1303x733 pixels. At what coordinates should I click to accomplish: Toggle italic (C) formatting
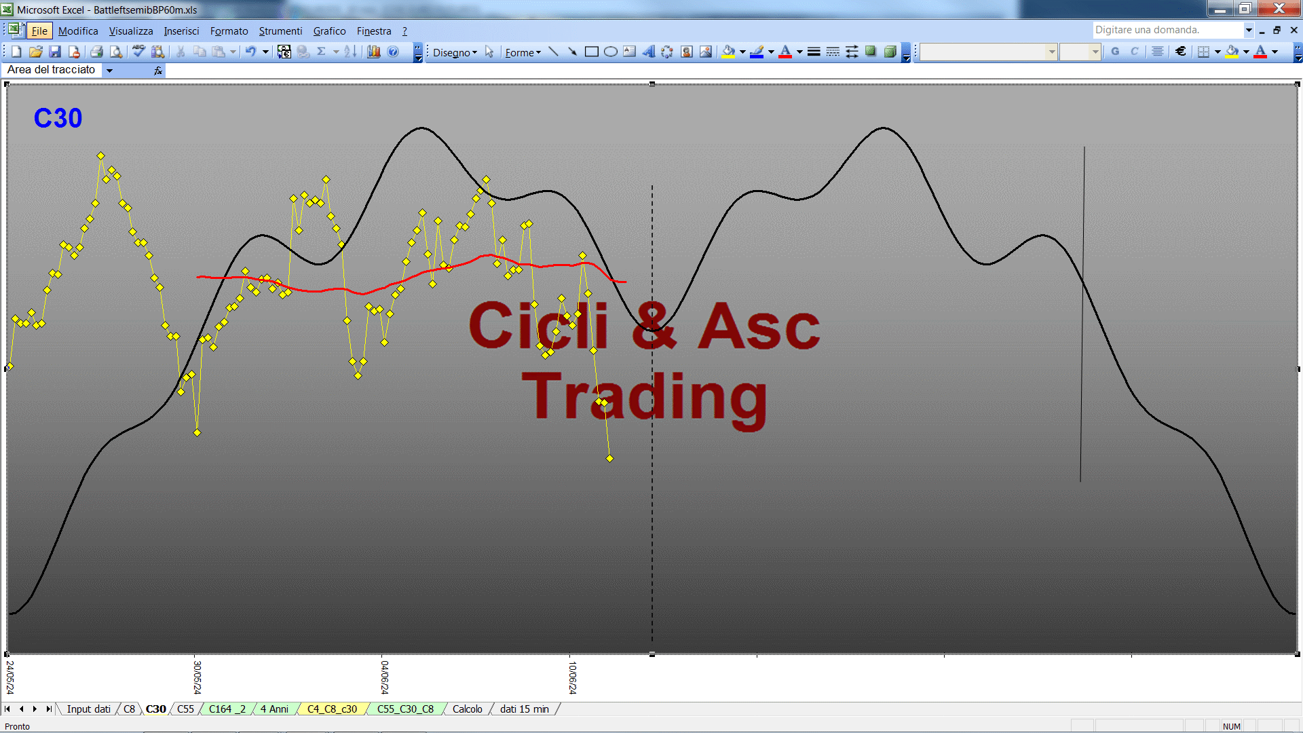(x=1134, y=52)
